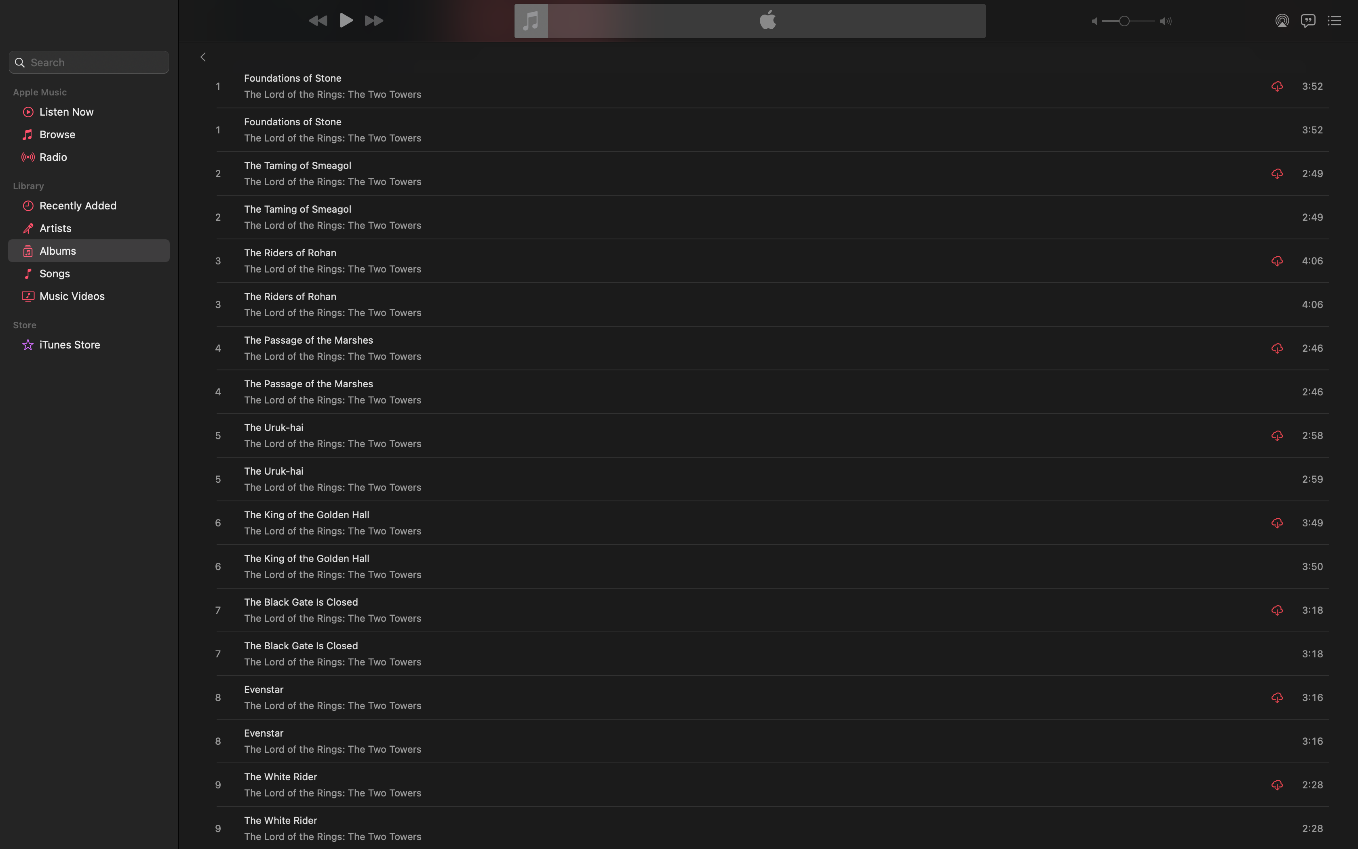Click cloud download icon for Evenstar
The image size is (1358, 849).
click(1277, 697)
